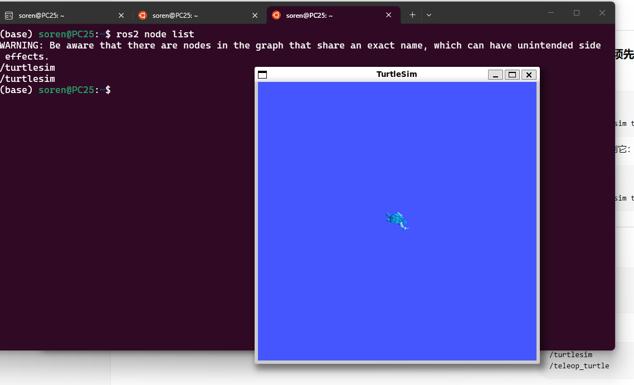Minimize the terminal window
The width and height of the screenshot is (634, 385).
point(550,13)
